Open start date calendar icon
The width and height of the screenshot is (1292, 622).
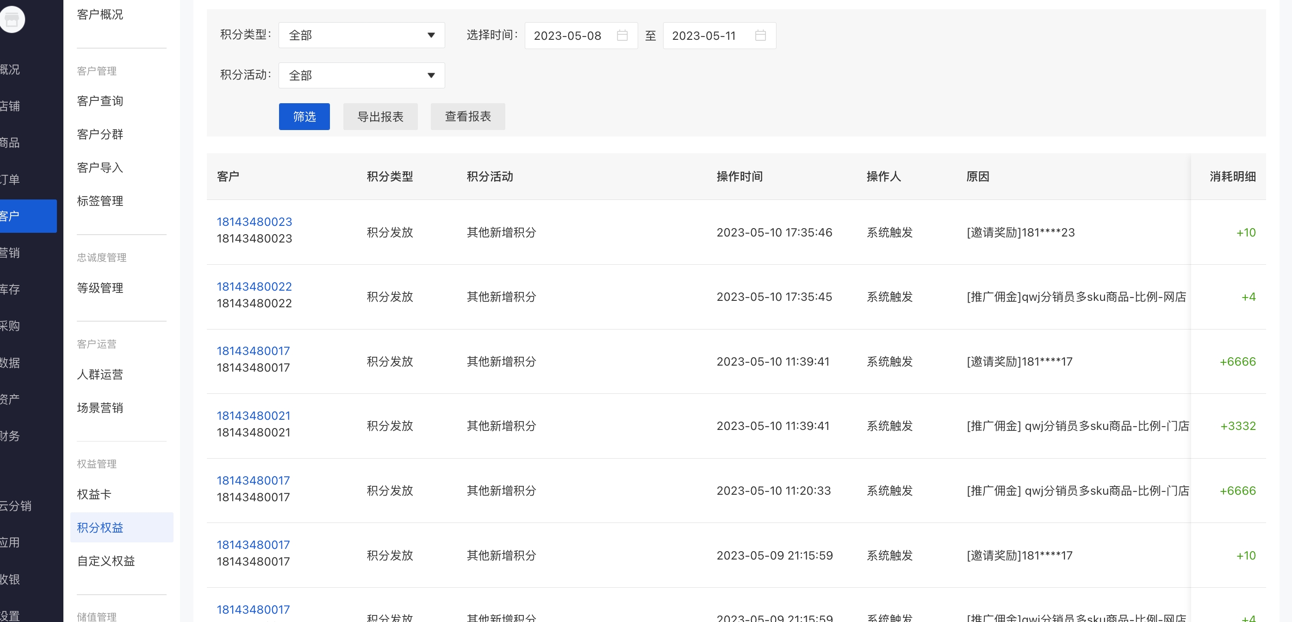click(x=622, y=35)
